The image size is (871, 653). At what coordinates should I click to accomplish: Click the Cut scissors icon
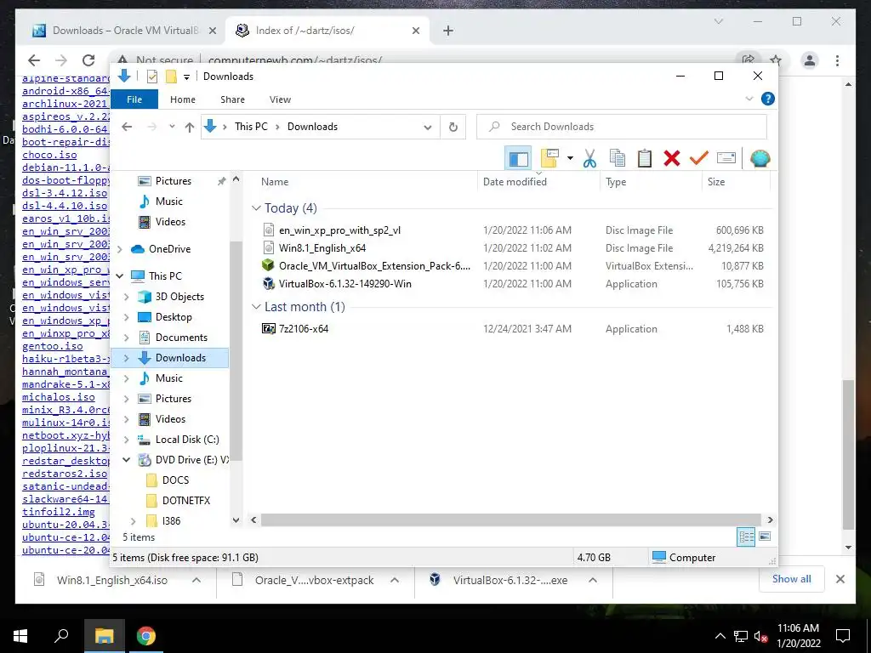tap(589, 159)
